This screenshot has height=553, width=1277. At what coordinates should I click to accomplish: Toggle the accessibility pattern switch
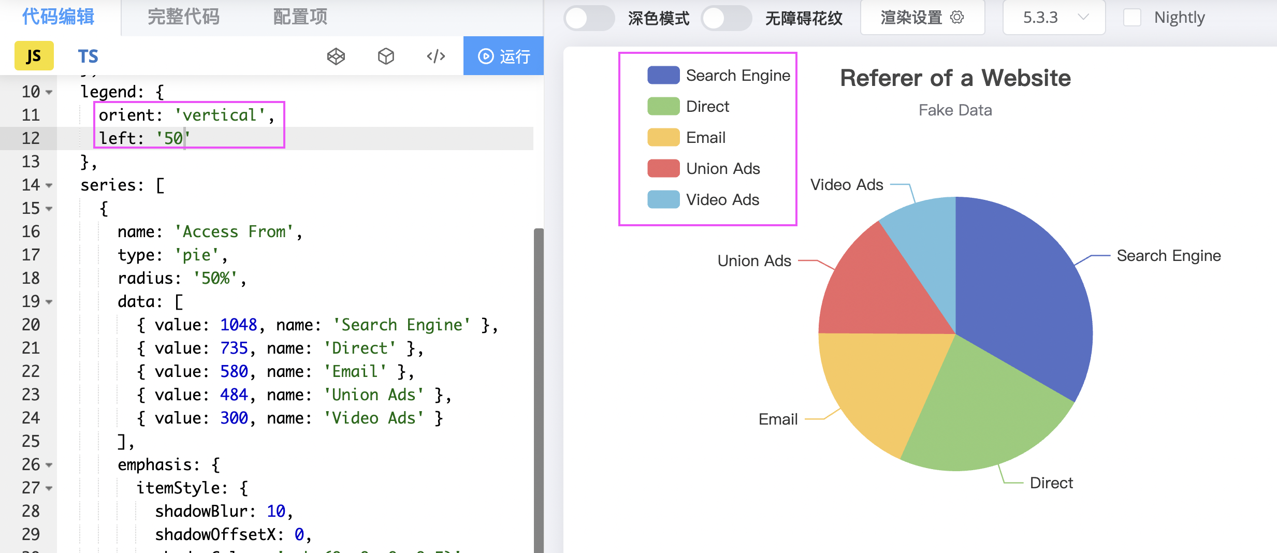click(726, 19)
